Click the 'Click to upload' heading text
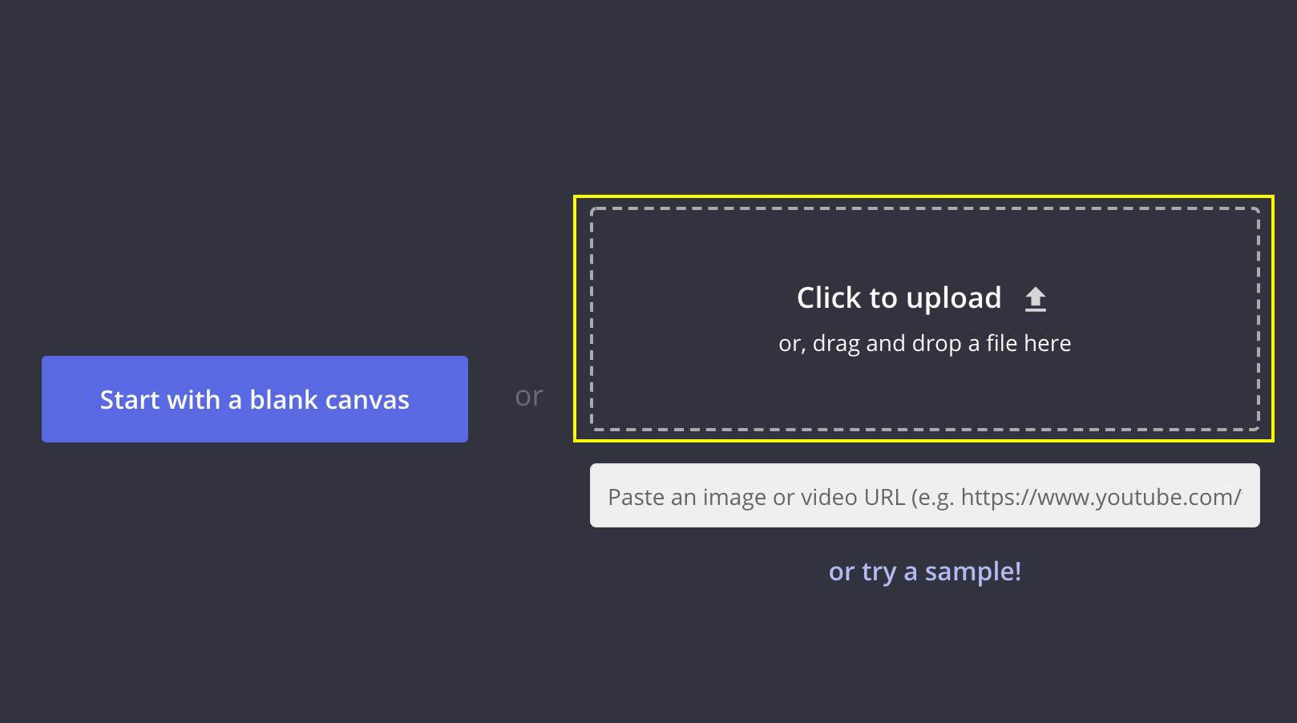Image resolution: width=1297 pixels, height=723 pixels. [899, 298]
